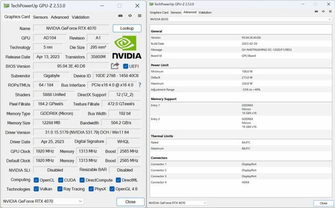The width and height of the screenshot is (335, 208).
Task: Click Memory Size value 12288 MB
Action: pos(51,123)
